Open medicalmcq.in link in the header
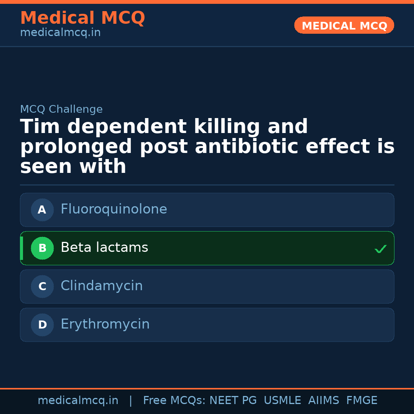The height and width of the screenshot is (414, 414). coord(60,33)
